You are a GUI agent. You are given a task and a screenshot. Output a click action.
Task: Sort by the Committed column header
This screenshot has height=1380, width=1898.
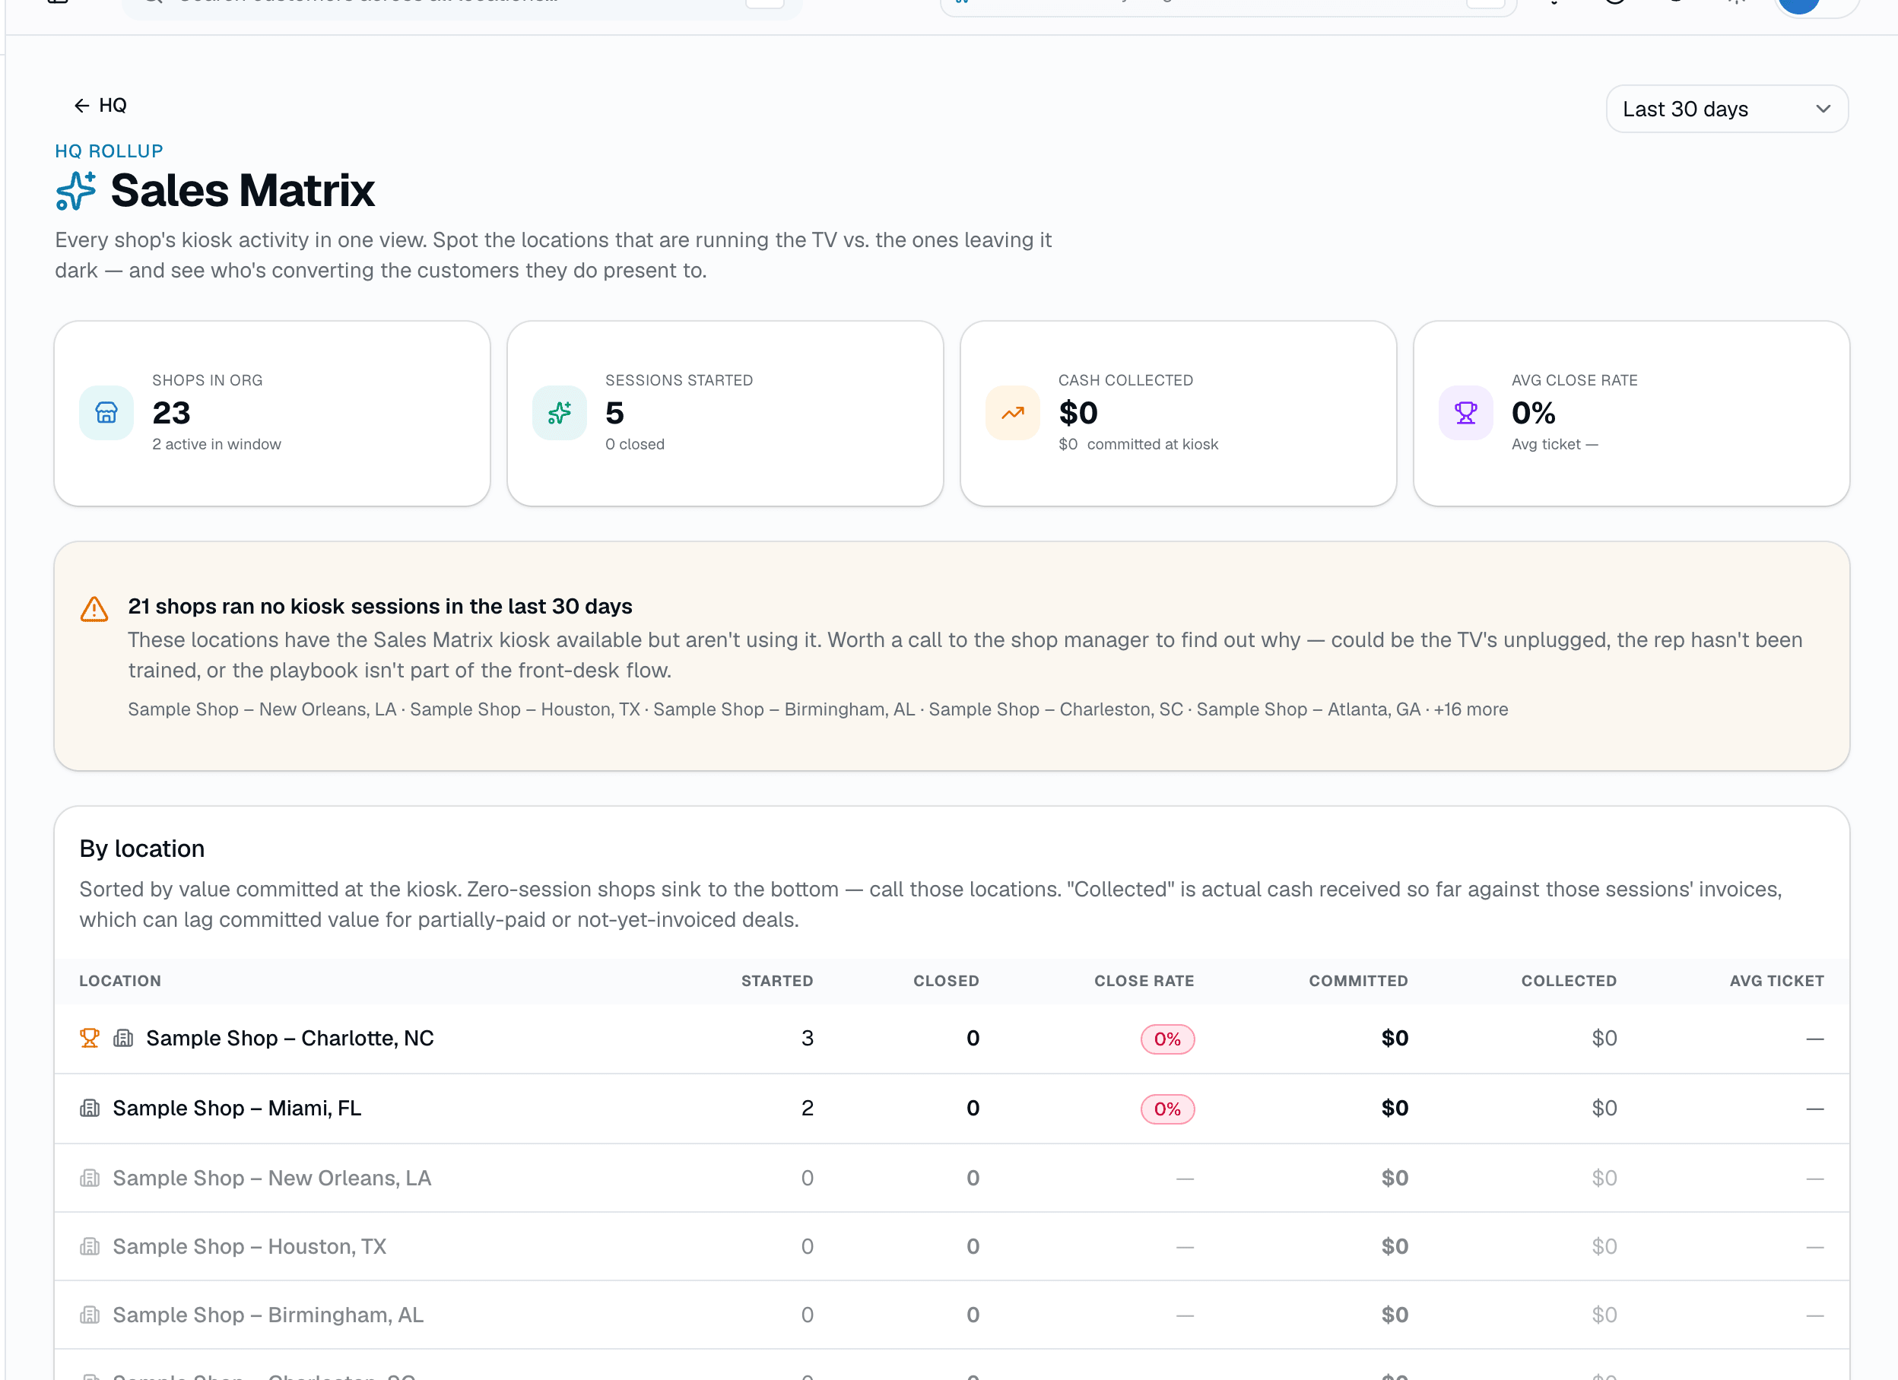coord(1358,981)
